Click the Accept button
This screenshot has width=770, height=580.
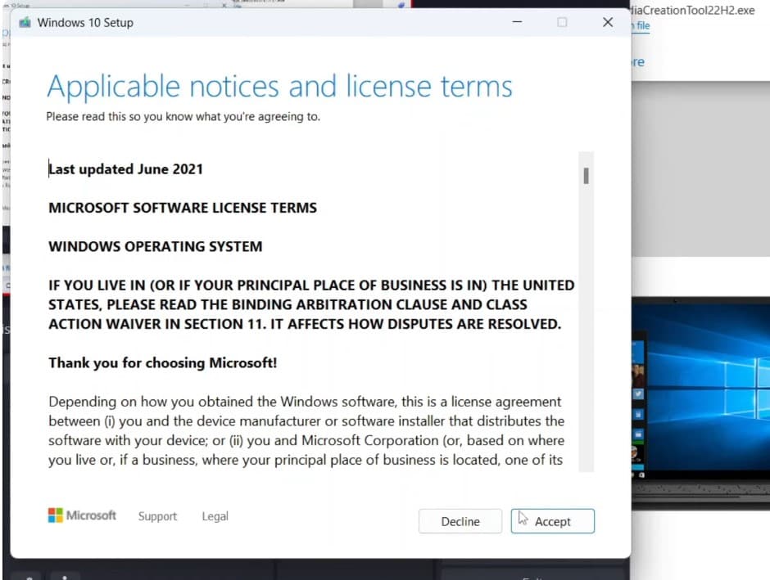(x=552, y=521)
